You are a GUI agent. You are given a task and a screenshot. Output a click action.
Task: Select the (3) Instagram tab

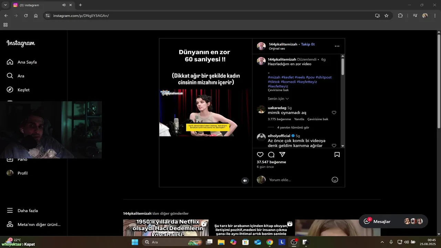pos(42,5)
